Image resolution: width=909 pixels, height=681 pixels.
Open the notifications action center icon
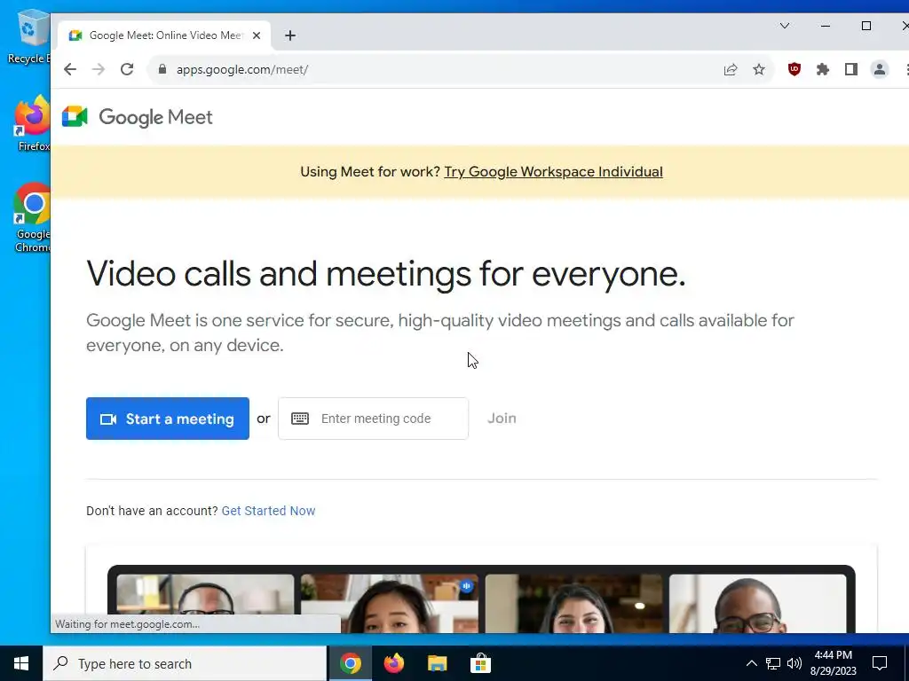(880, 663)
